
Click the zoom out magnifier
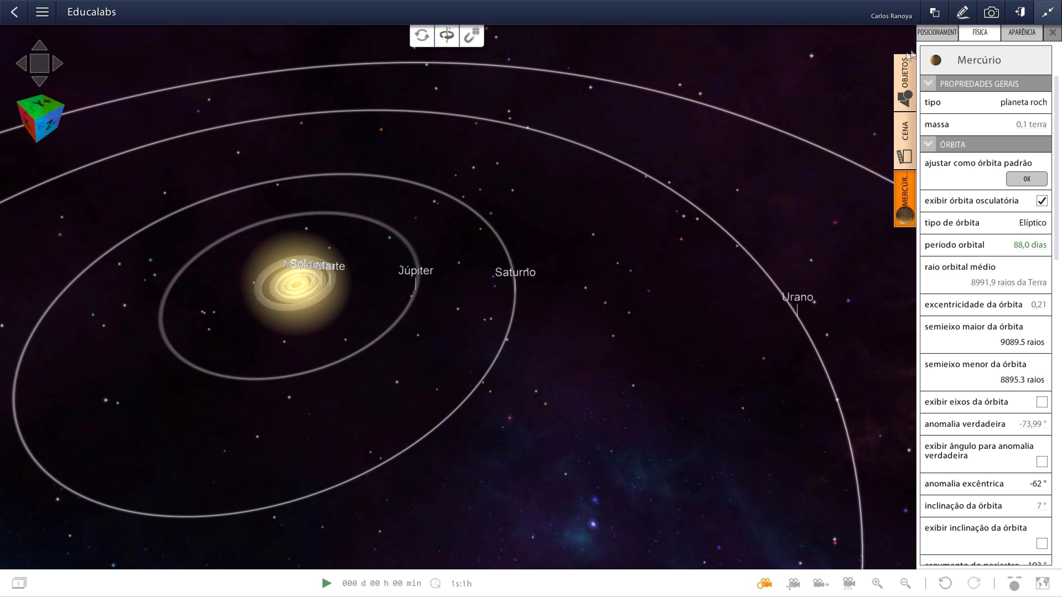905,583
